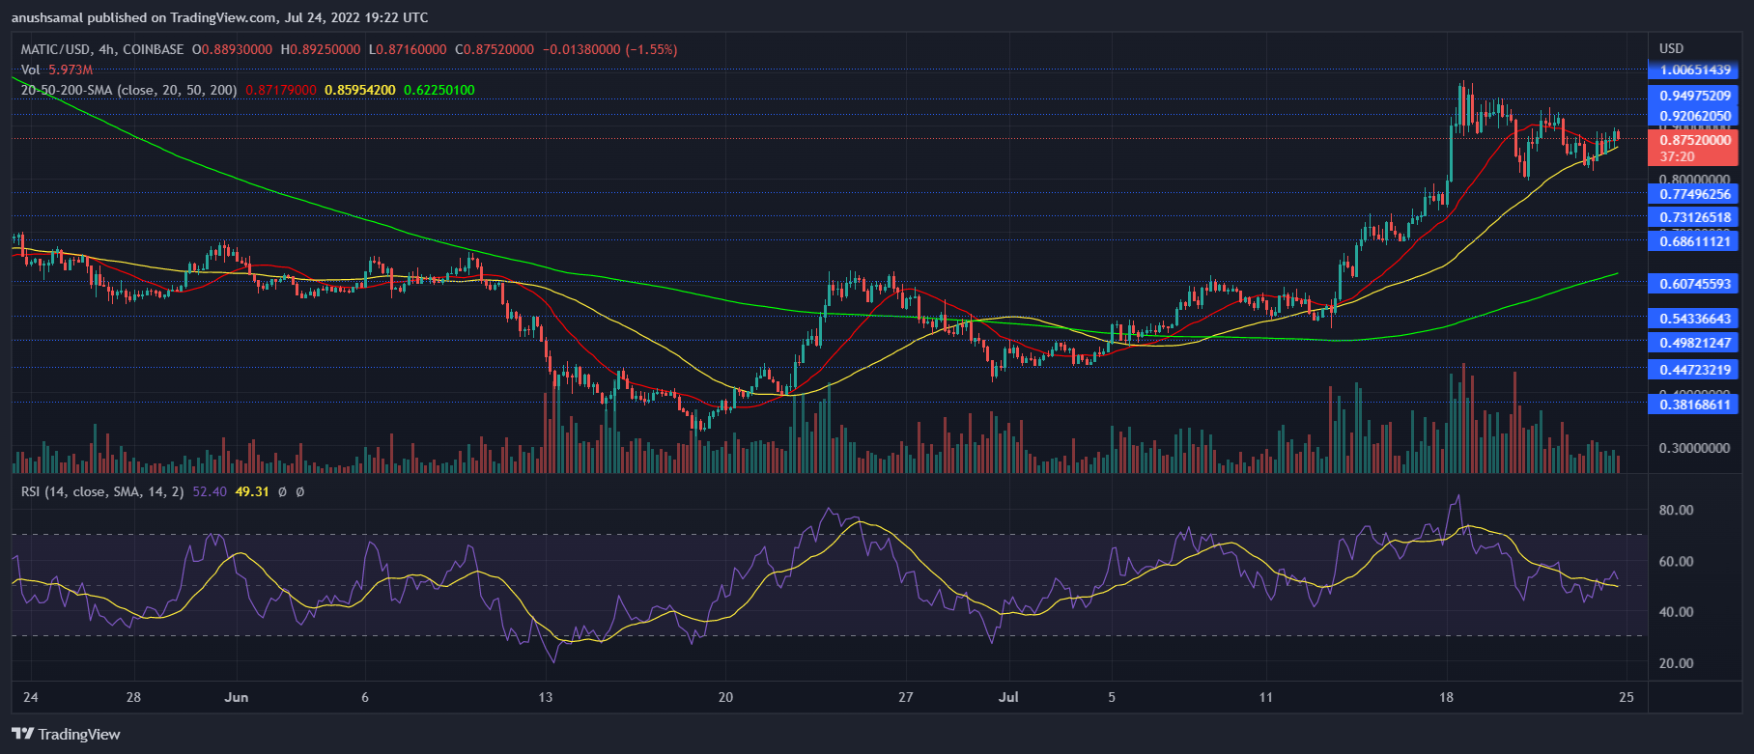The width and height of the screenshot is (1754, 754).
Task: Click the yellow 50-SMA value 0.85954200
Action: tap(359, 90)
